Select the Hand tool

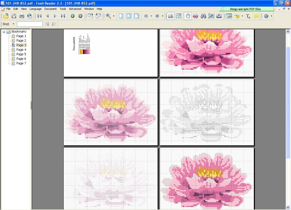point(188,16)
